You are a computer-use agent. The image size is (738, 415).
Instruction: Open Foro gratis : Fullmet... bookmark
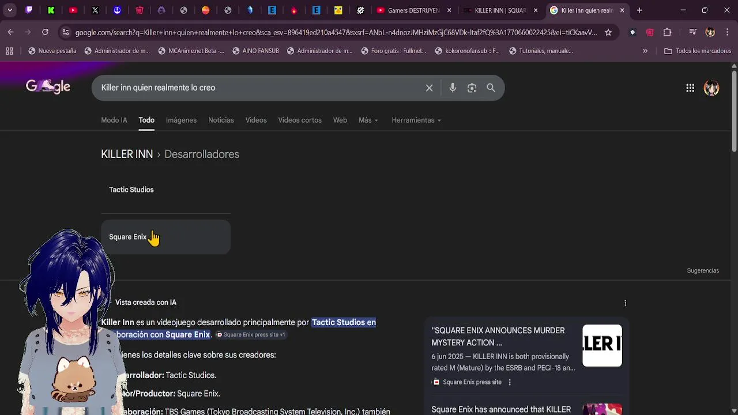394,51
